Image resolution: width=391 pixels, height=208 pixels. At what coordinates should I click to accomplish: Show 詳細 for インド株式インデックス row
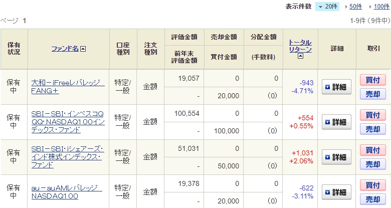[x=337, y=157]
